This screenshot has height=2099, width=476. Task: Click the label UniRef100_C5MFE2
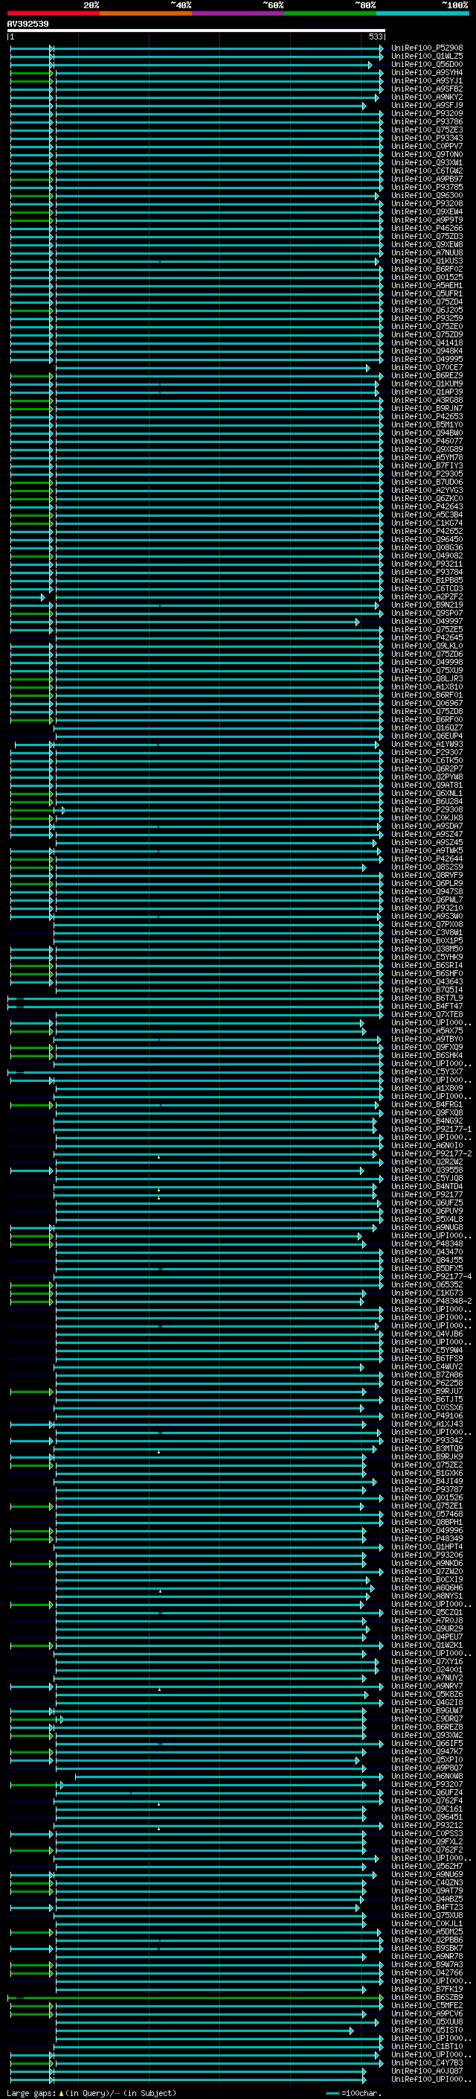(x=427, y=2005)
